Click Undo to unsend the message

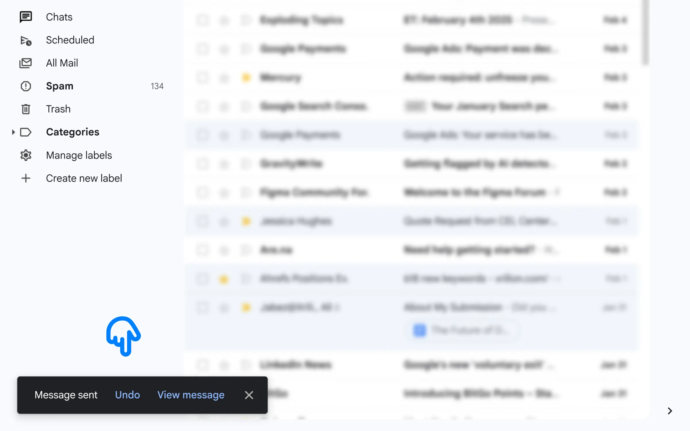[128, 395]
